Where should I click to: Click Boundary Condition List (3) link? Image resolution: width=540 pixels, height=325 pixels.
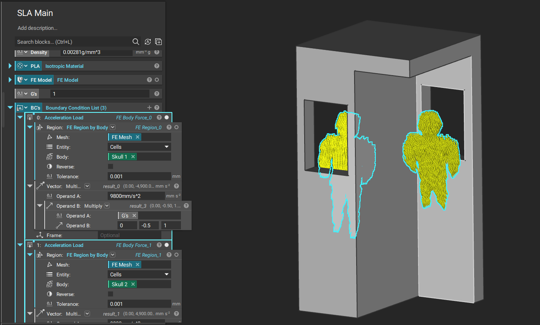pos(76,108)
